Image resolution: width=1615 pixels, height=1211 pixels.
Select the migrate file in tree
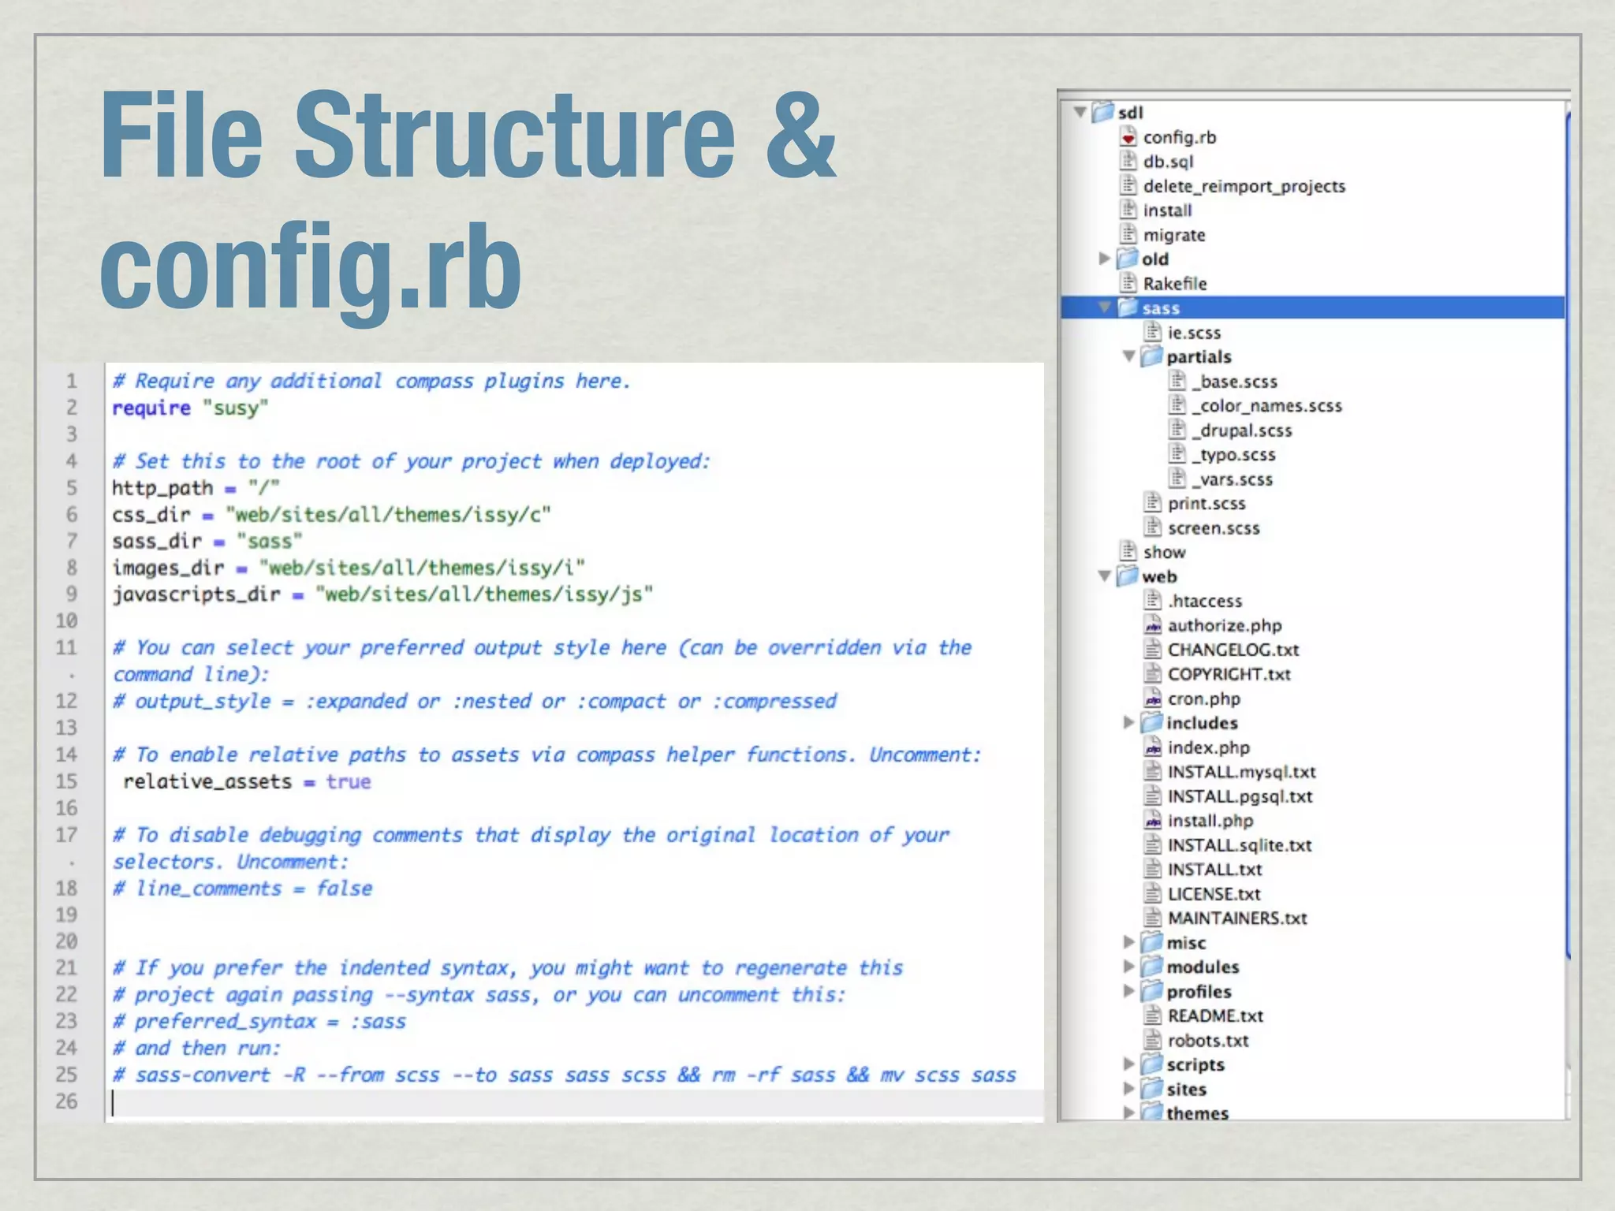coord(1174,235)
